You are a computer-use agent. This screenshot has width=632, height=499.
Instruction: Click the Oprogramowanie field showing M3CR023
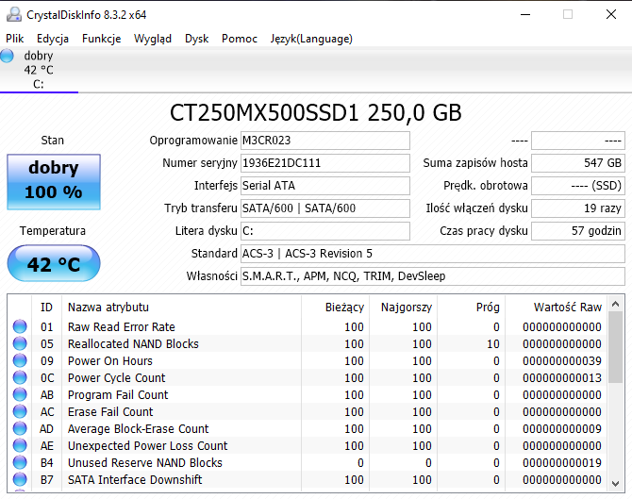point(325,141)
